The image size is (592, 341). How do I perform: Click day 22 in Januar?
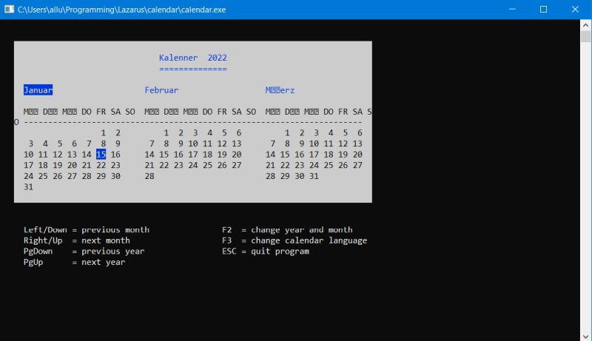(x=101, y=165)
